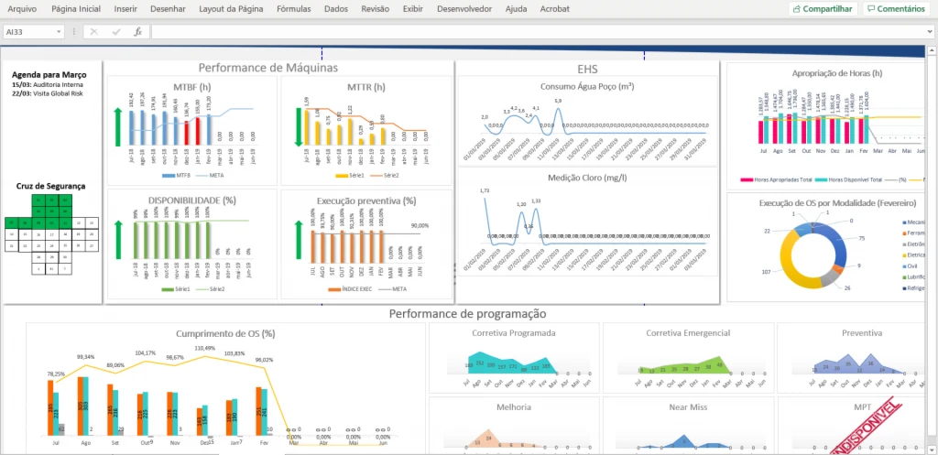The image size is (938, 455).
Task: Open the Layout da Página tab
Action: [231, 9]
